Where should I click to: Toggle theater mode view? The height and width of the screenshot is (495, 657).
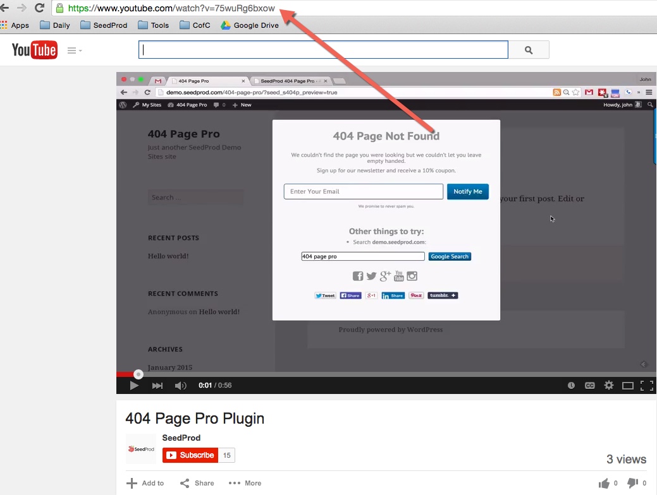[628, 385]
